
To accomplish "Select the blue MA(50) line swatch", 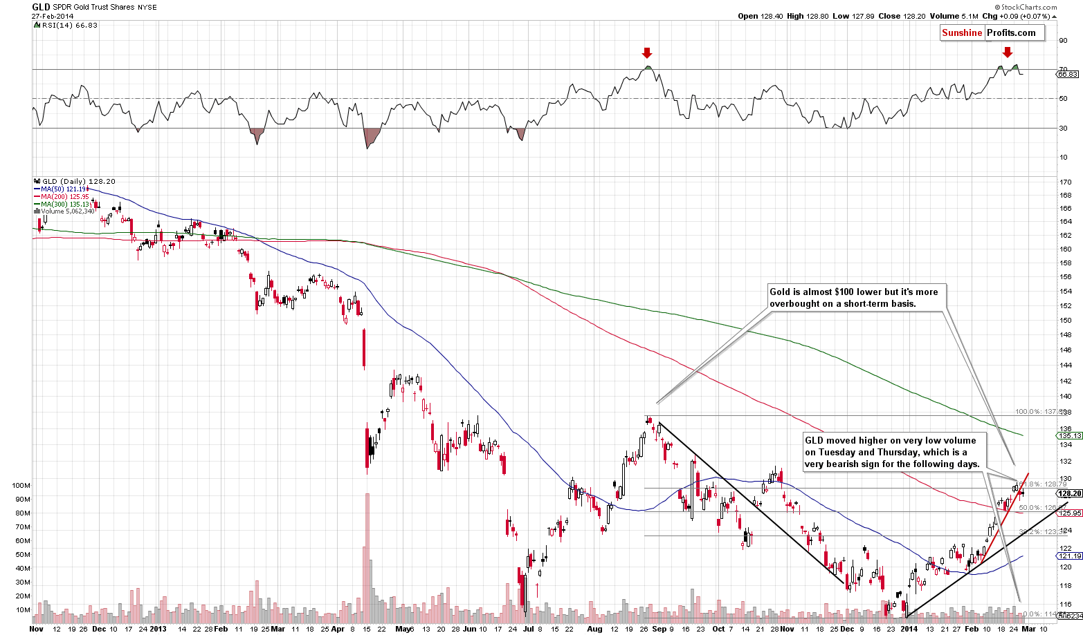I will coord(37,189).
